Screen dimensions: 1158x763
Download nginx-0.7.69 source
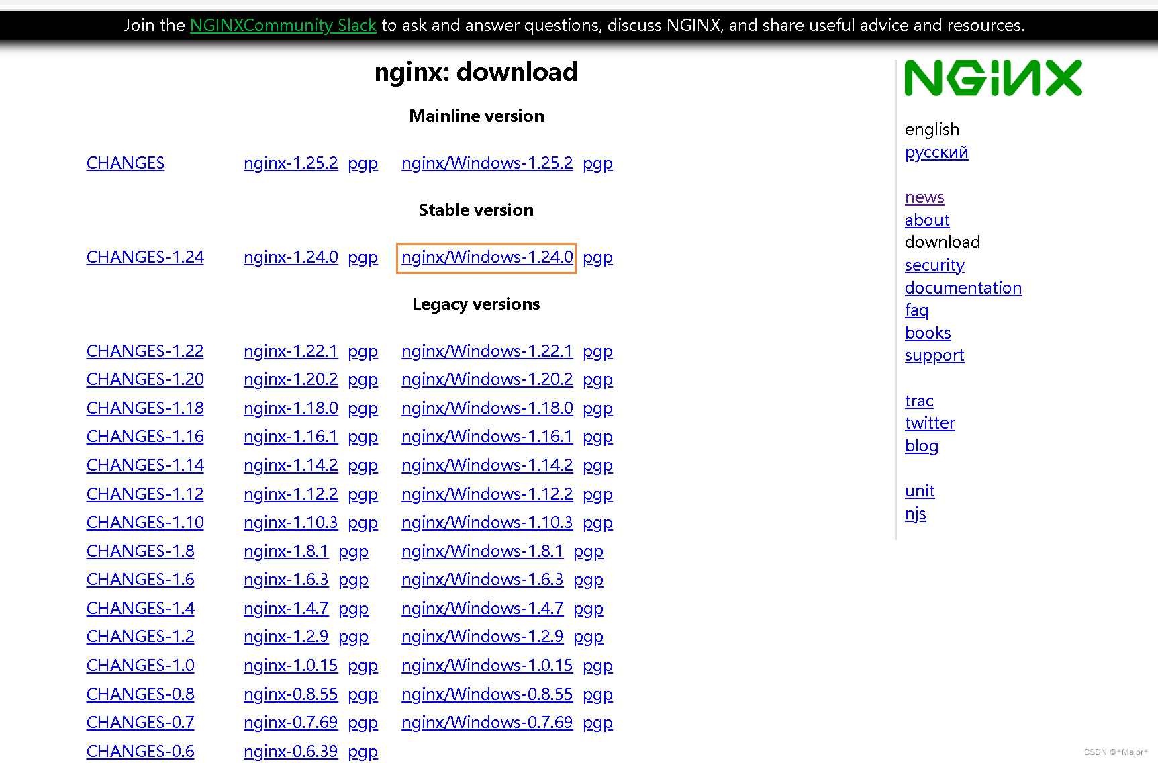coord(291,723)
